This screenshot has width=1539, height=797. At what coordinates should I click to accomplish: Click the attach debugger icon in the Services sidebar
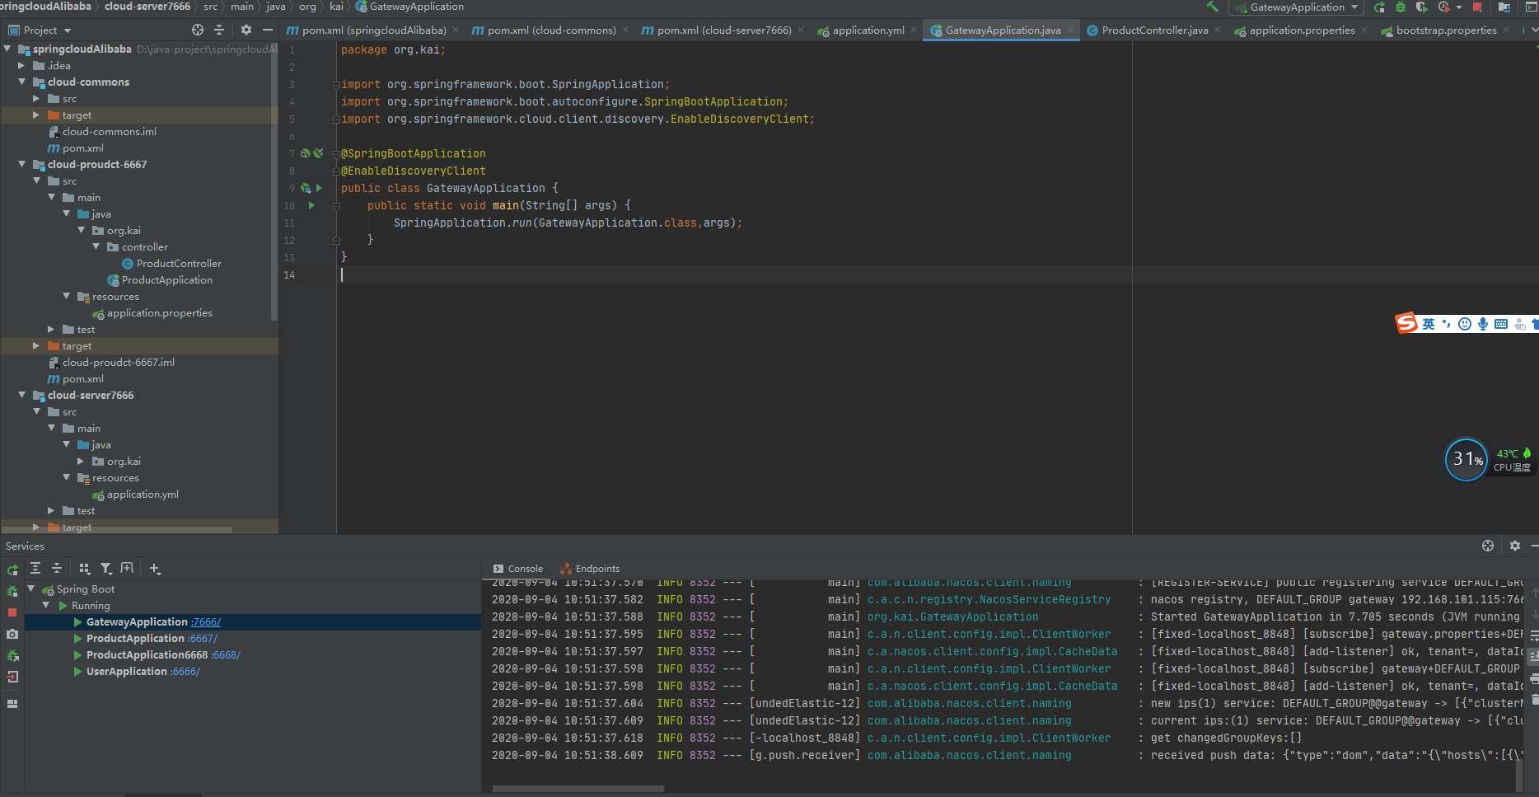[x=12, y=655]
